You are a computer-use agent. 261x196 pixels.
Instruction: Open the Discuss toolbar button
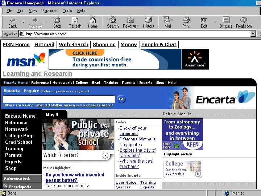tap(226, 23)
